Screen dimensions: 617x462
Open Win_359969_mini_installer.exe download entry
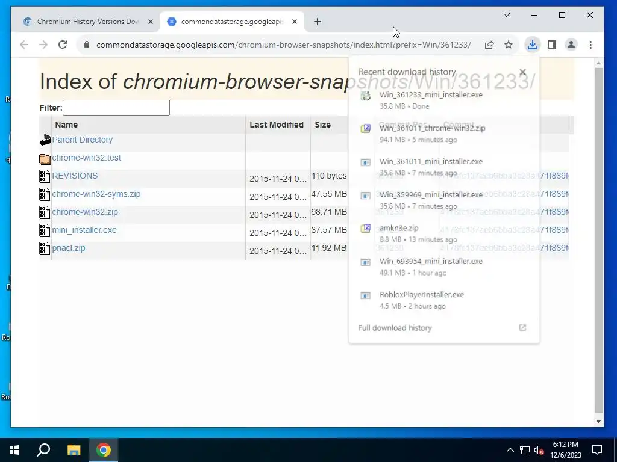pyautogui.click(x=444, y=200)
